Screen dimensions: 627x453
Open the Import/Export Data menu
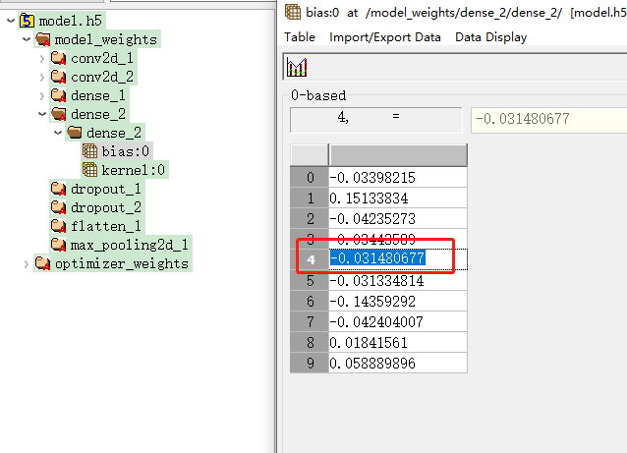[385, 37]
